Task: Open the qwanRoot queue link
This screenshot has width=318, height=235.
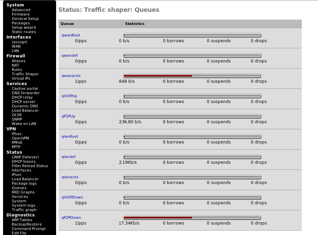Action: click(71, 35)
